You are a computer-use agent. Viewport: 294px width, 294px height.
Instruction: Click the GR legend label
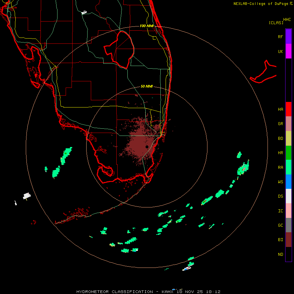coord(280,124)
